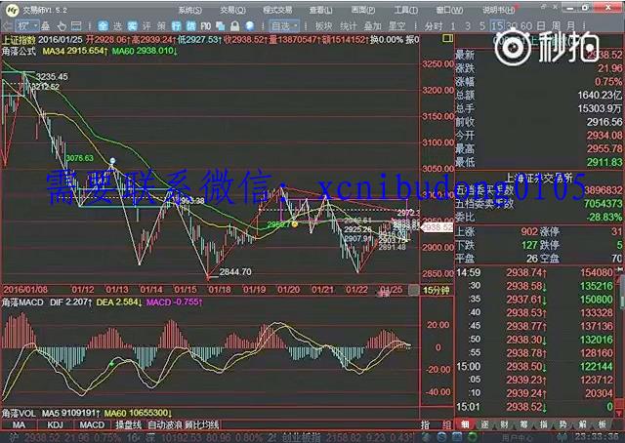This screenshot has width=625, height=443.
Task: Click the padlock icon in the toolbar
Action: [234, 26]
